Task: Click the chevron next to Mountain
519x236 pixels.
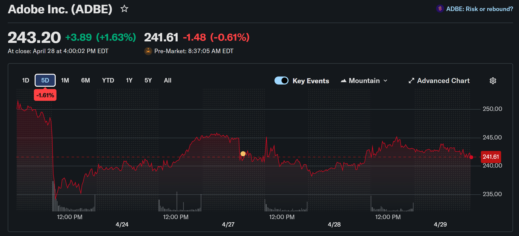Action: click(385, 81)
